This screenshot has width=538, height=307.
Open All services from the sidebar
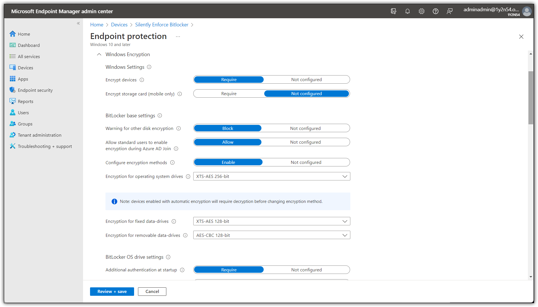28,56
